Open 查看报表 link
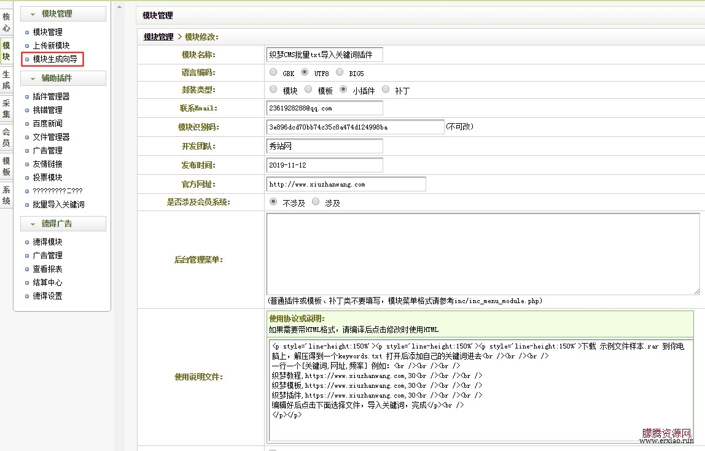705x451 pixels. pos(48,269)
